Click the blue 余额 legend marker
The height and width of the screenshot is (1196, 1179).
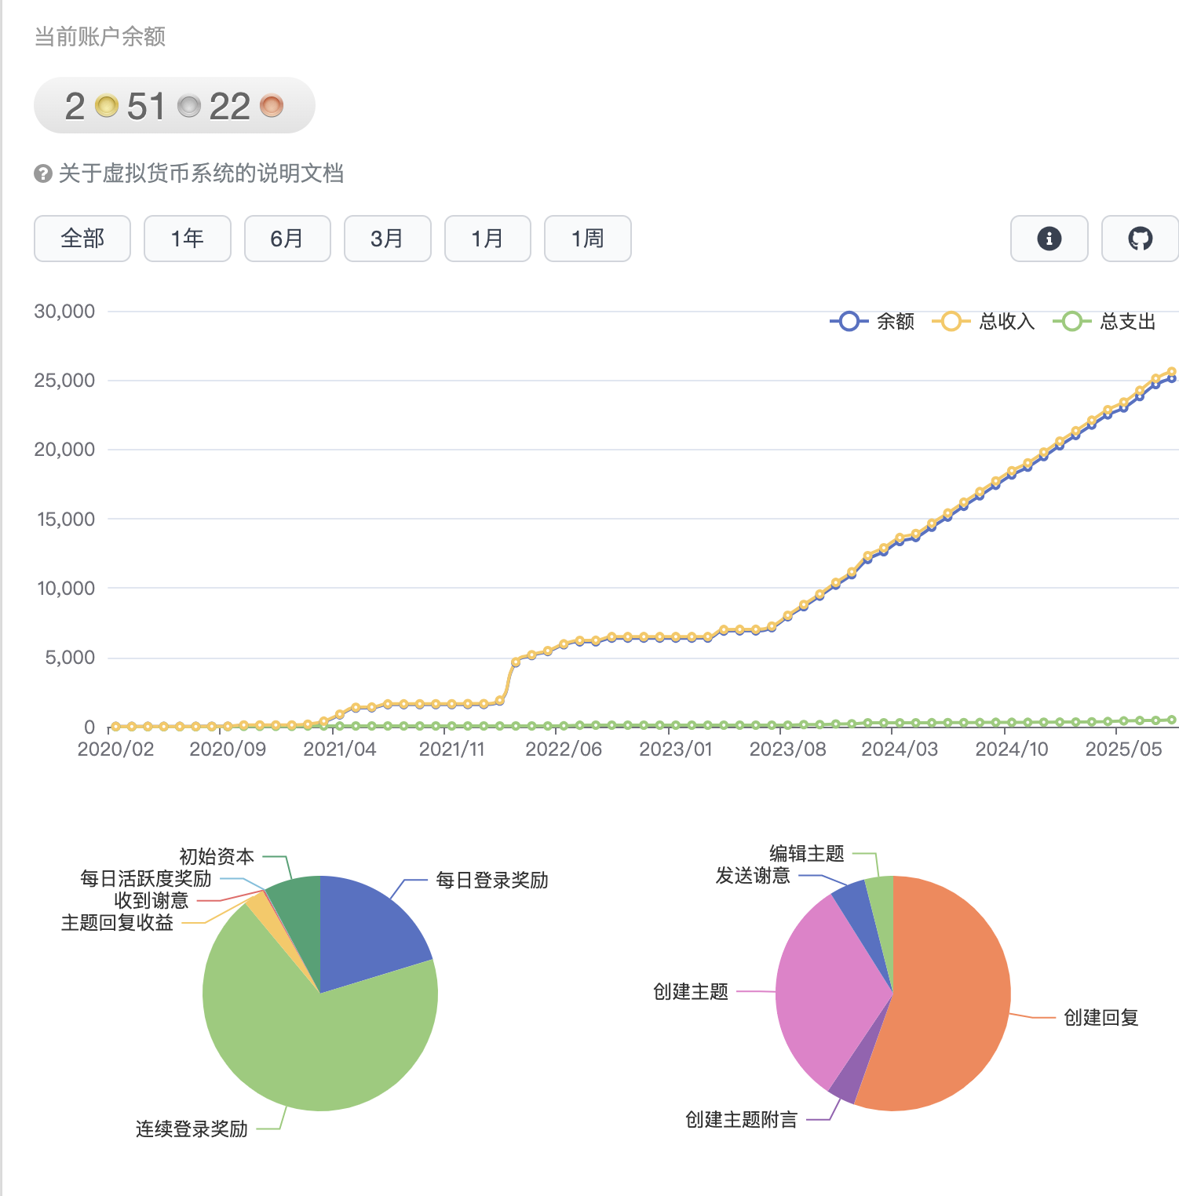(x=849, y=321)
